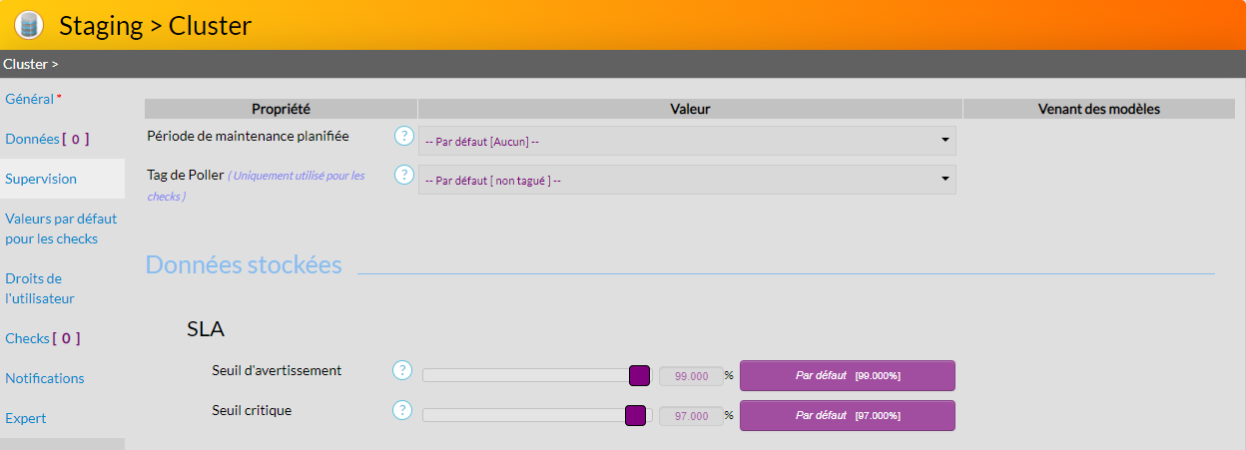Open the maintenance period dropdown
The image size is (1246, 450).
687,141
